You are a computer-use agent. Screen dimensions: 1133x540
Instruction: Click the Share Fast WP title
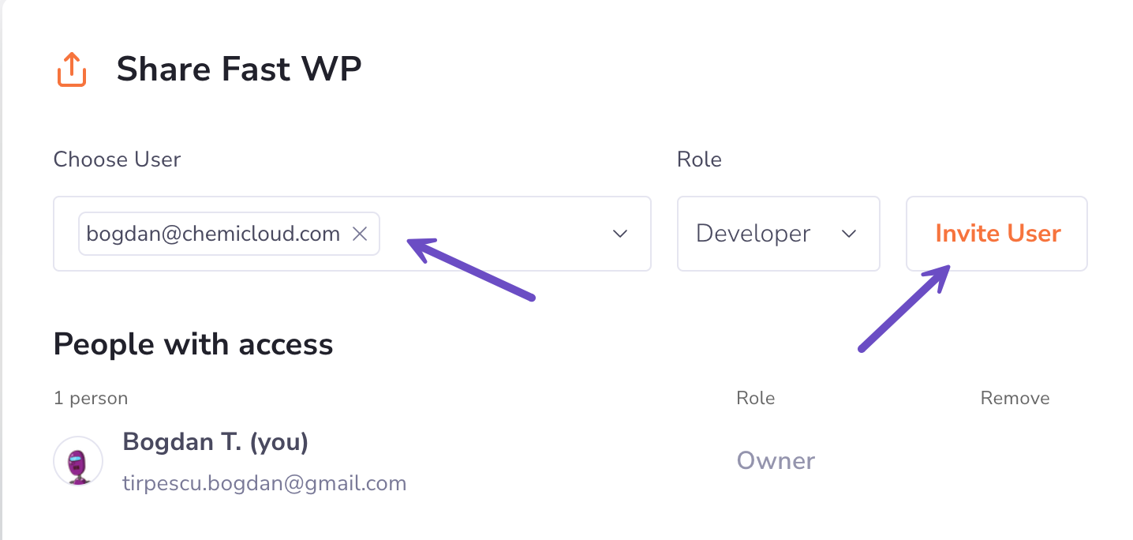[239, 69]
